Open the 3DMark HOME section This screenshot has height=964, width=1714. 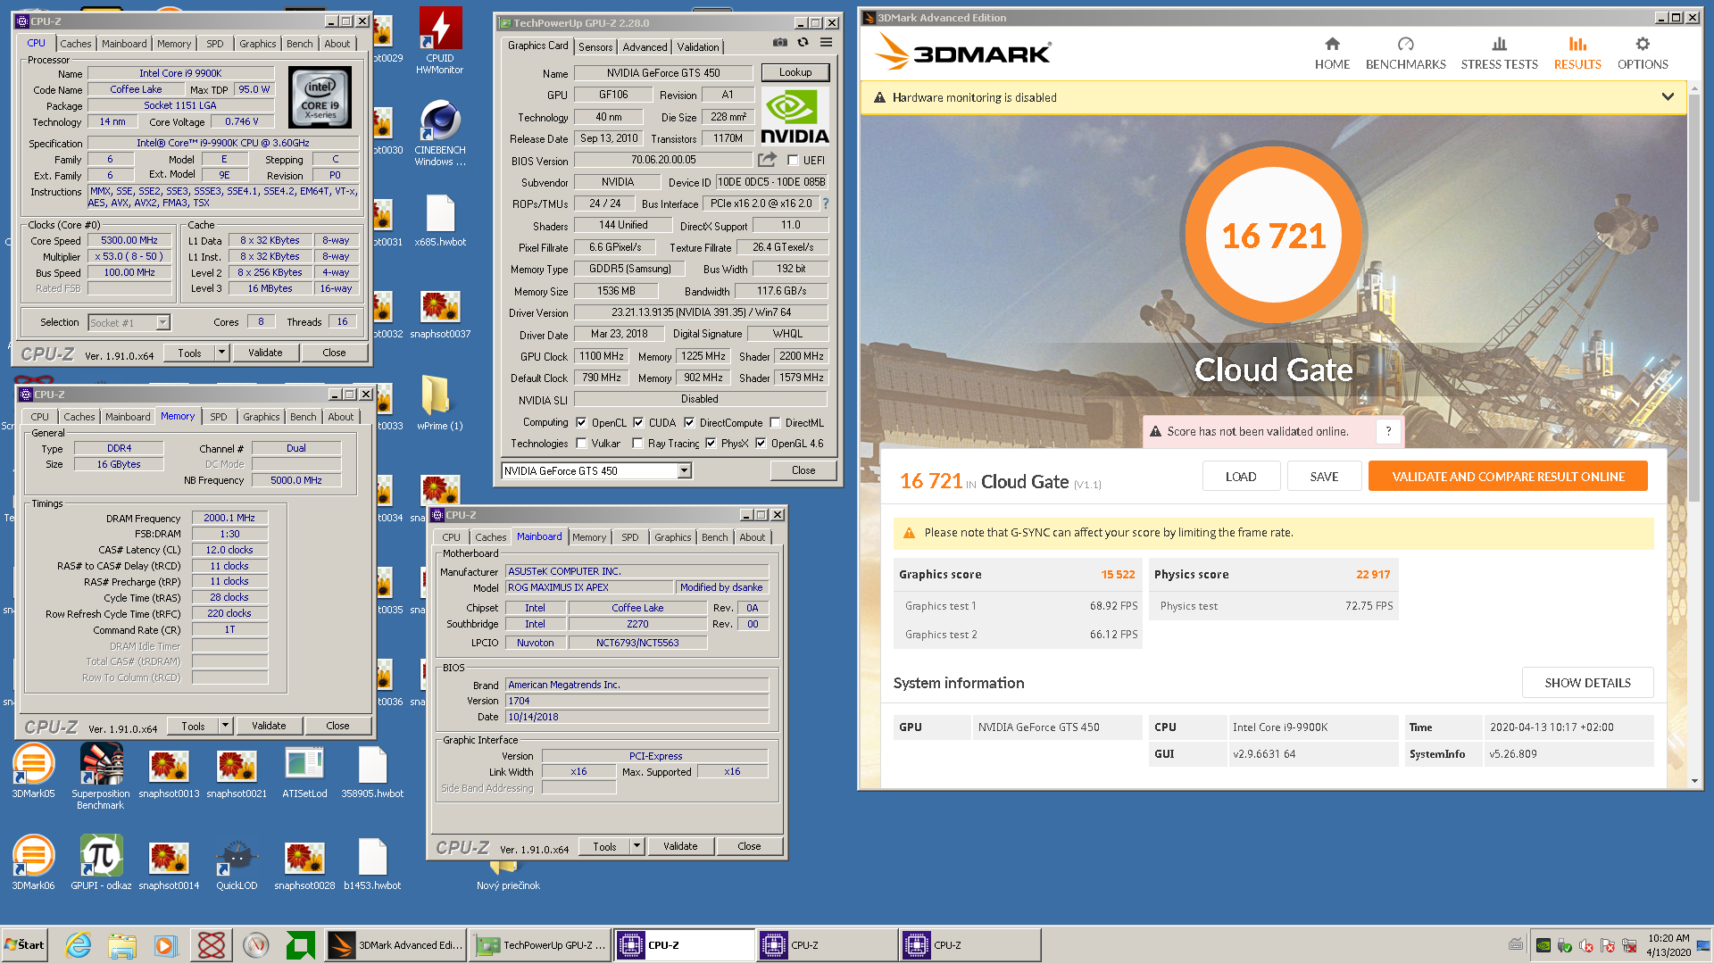coord(1332,54)
